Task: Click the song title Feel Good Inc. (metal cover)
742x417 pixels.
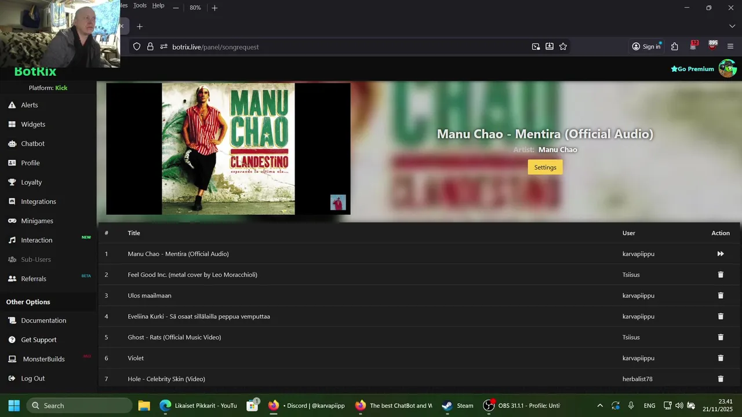Action: [x=192, y=275]
